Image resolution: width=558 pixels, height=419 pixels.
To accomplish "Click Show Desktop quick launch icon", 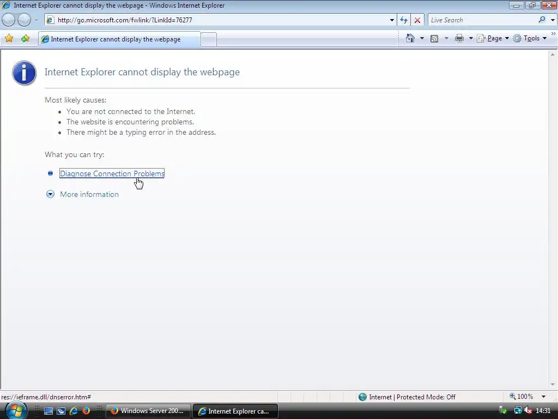I will point(48,411).
